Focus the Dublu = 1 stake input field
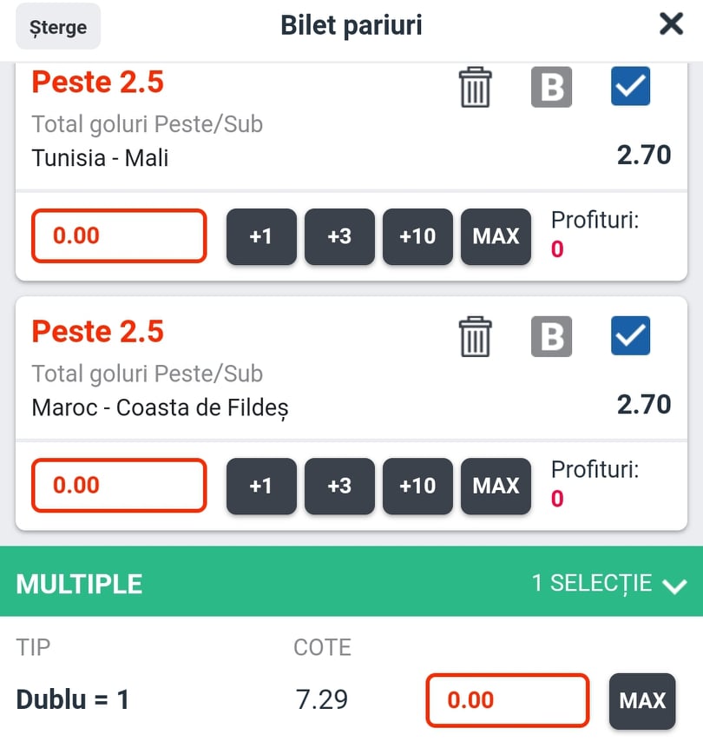Image resolution: width=703 pixels, height=748 pixels. tap(508, 700)
